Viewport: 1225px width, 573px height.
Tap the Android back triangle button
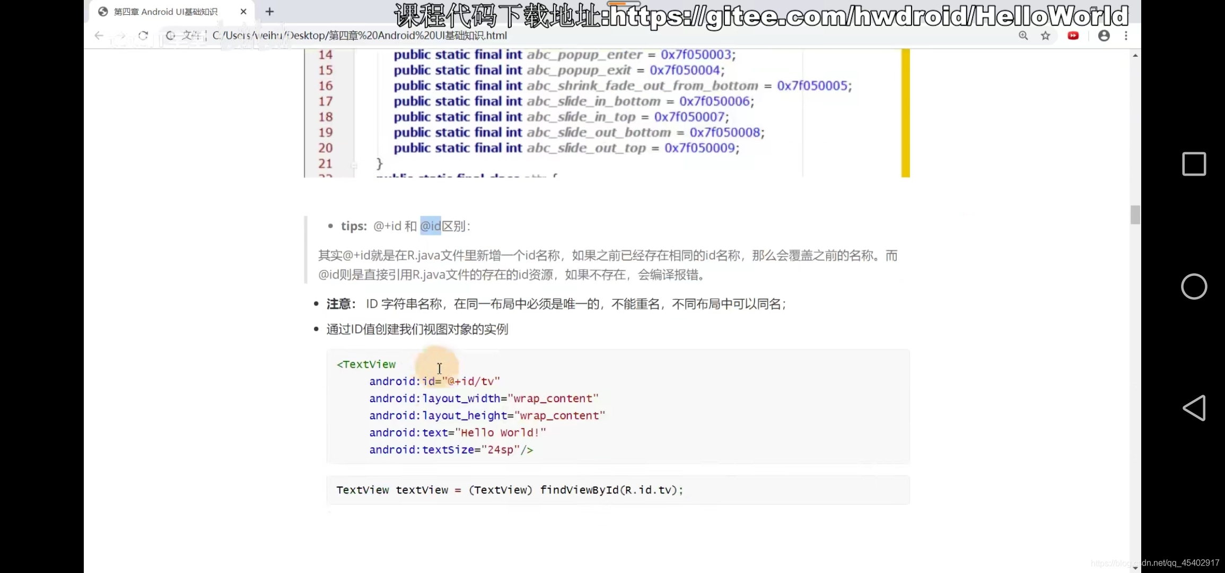pos(1194,408)
